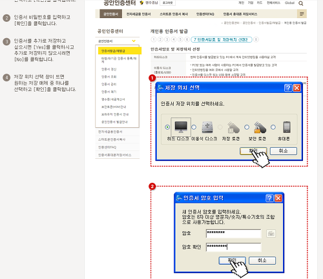323x279 pixels.
Task: Click the 로그아웃 button in header
Action: point(167,3)
